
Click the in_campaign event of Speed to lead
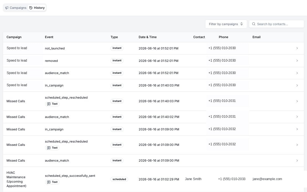coord(54,85)
